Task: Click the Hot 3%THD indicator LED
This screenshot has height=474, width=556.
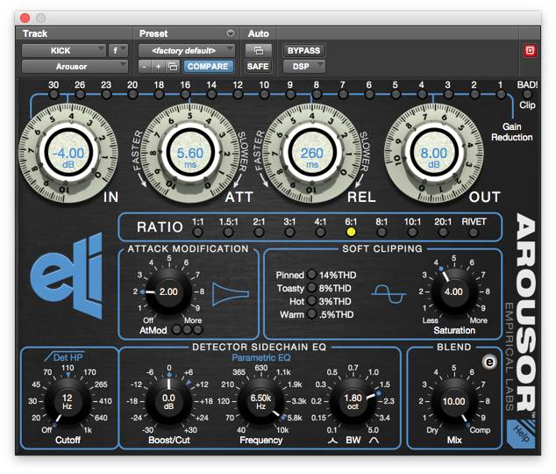Action: coord(311,301)
